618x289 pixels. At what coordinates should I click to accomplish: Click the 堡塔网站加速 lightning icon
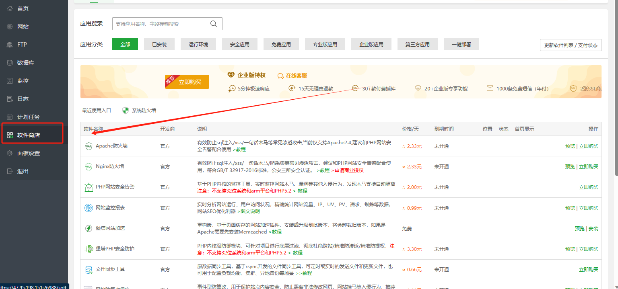pos(89,228)
